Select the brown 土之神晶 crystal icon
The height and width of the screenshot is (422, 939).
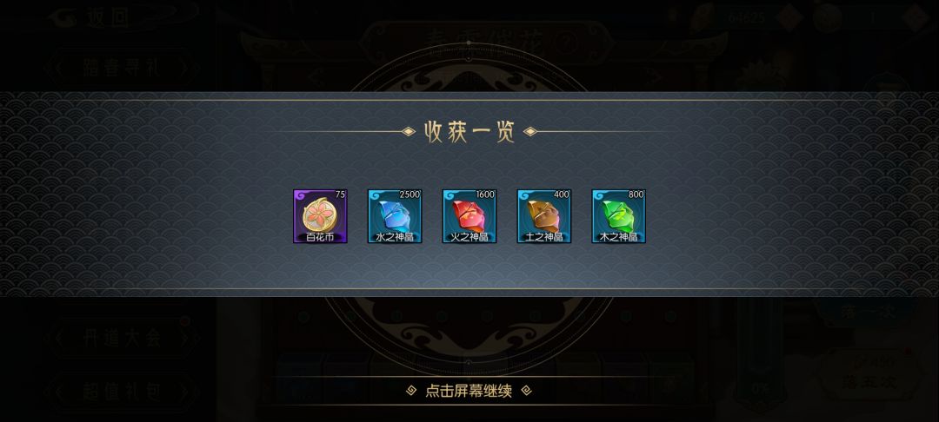543,216
